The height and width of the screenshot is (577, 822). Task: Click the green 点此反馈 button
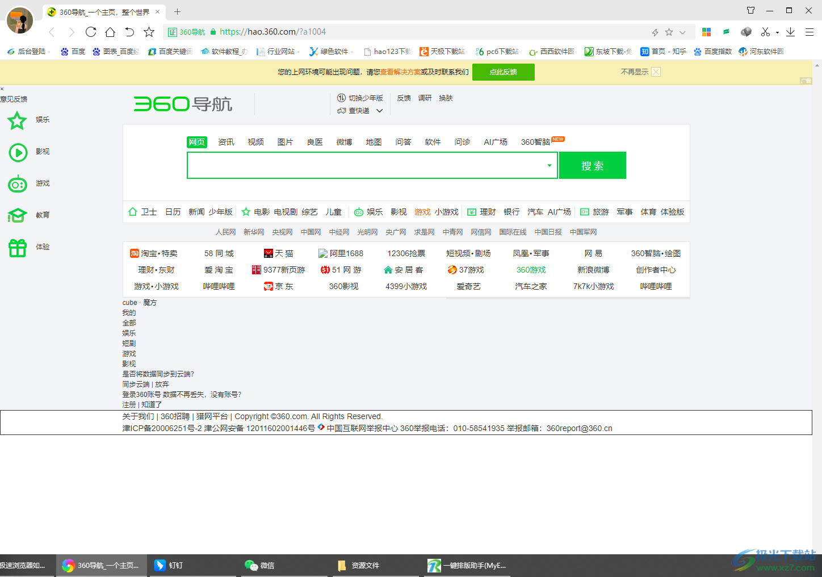(x=504, y=72)
